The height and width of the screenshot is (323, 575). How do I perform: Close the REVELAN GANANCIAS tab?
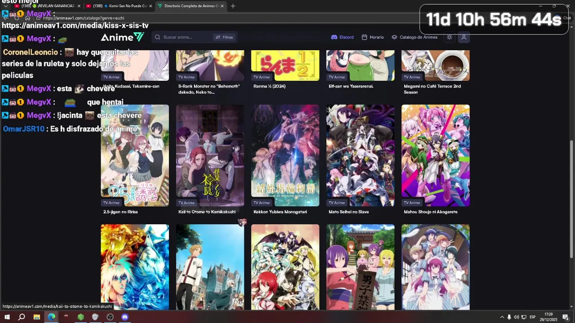click(79, 6)
